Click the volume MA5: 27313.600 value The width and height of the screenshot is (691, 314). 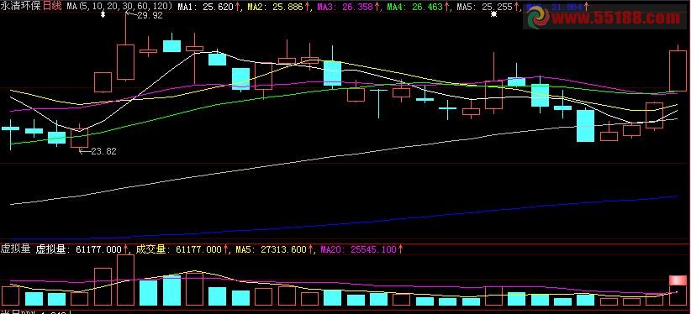275,249
